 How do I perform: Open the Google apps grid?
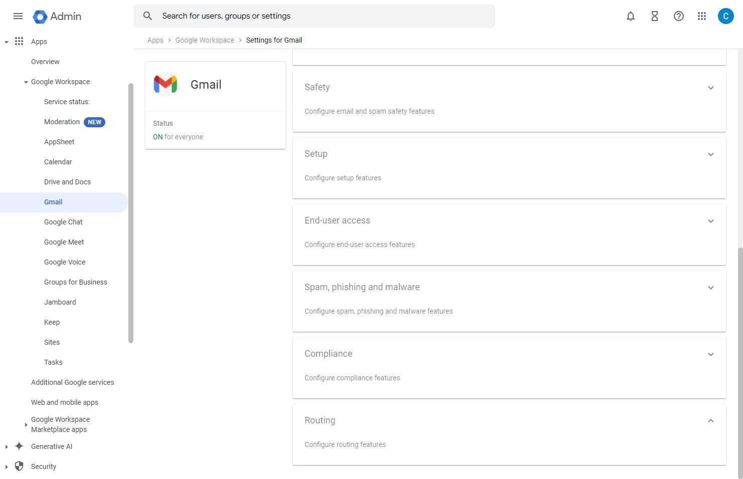coord(702,16)
